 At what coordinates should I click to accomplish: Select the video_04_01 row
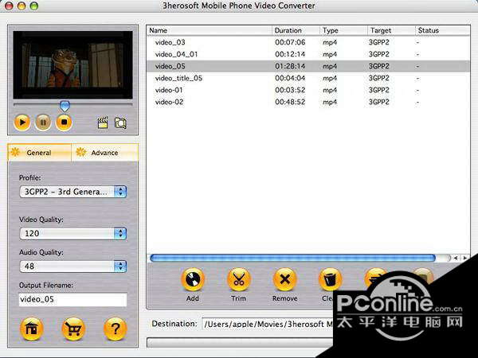(308, 54)
